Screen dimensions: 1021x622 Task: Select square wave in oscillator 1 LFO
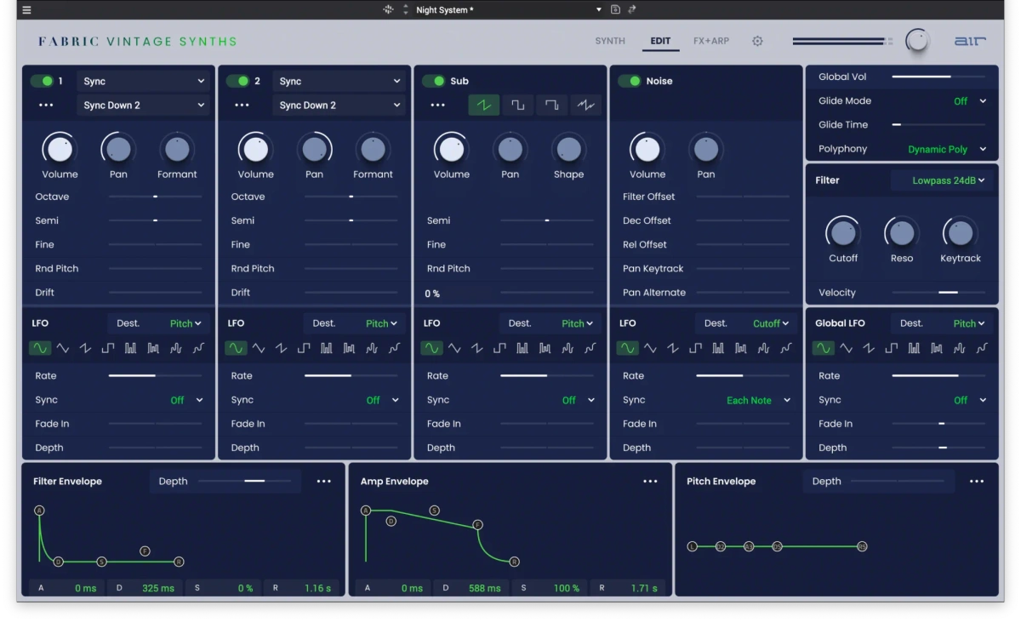(x=108, y=348)
